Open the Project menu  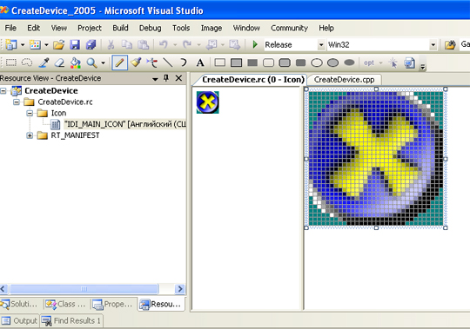(x=90, y=28)
